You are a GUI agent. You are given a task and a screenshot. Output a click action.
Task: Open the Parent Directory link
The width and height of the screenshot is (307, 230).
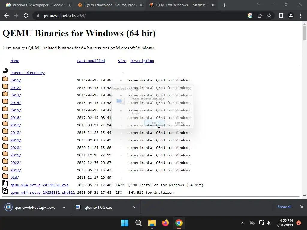(x=28, y=73)
